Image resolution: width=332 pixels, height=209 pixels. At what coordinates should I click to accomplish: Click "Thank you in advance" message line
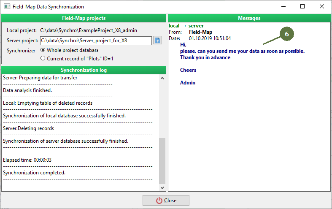205,57
